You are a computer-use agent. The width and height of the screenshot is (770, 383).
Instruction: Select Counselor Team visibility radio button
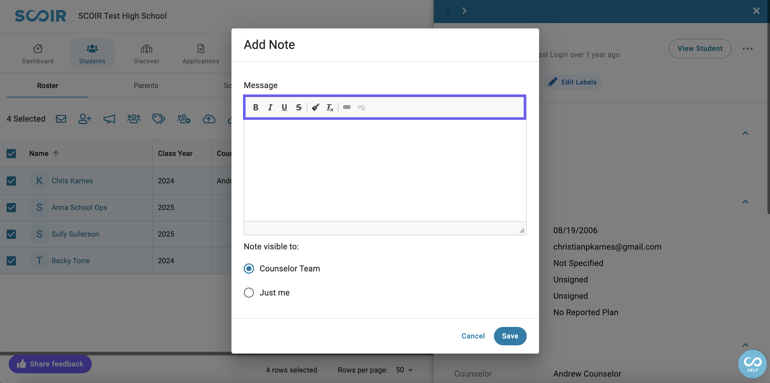tap(248, 268)
